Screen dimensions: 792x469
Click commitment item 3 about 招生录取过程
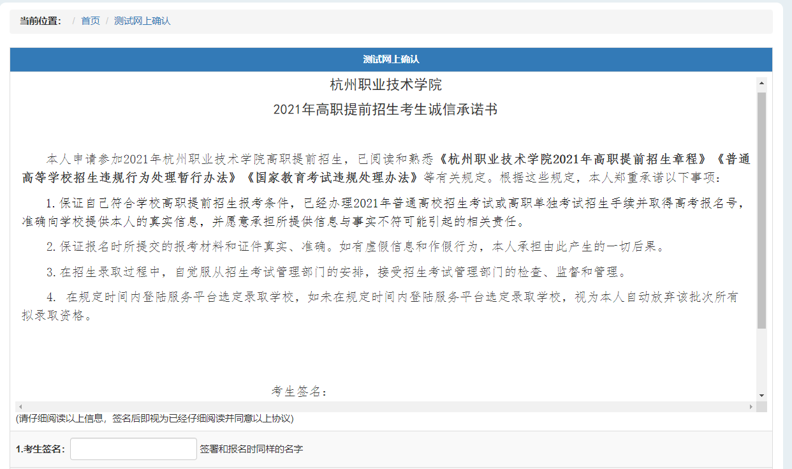[337, 272]
